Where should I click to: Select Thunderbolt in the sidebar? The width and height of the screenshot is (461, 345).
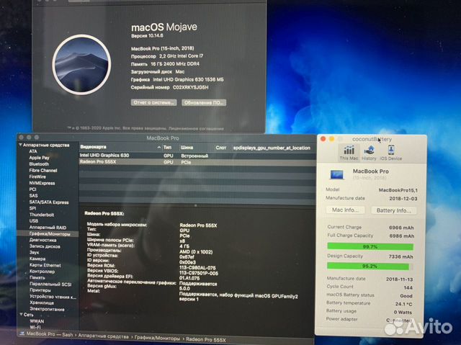42,215
